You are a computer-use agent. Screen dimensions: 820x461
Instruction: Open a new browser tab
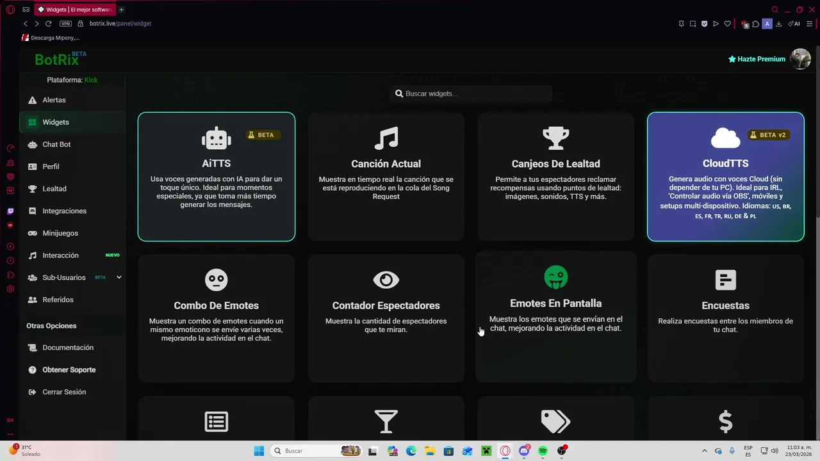pos(121,10)
